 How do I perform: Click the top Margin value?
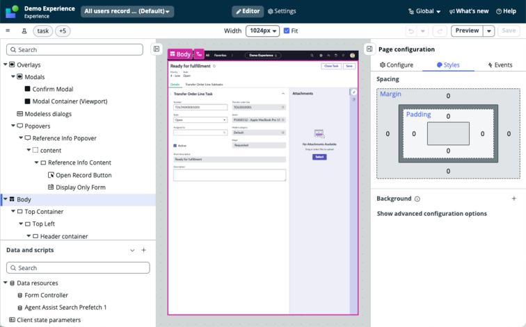[448, 96]
